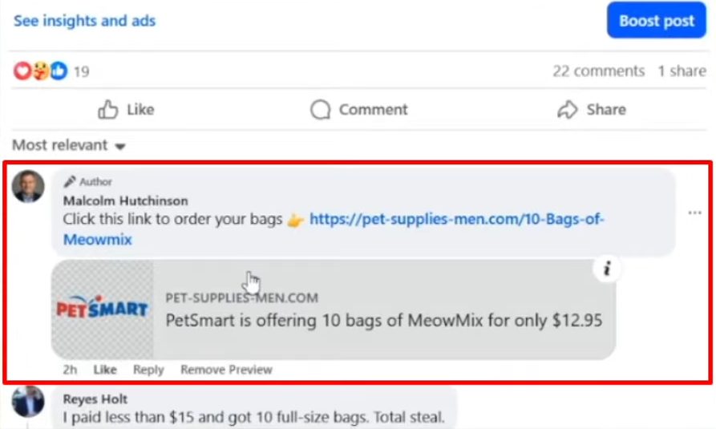
Task: Click Remove Preview under the comment
Action: tap(226, 370)
